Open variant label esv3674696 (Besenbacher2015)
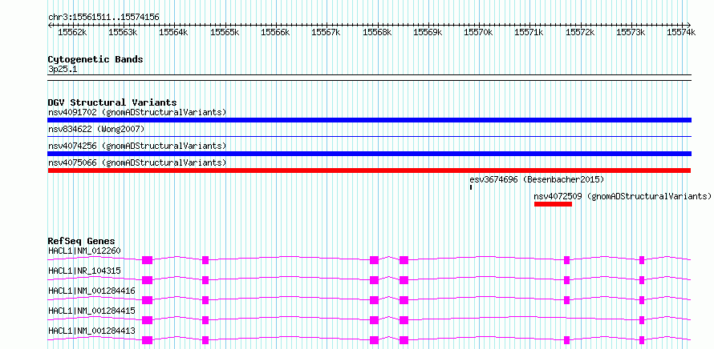Image resolution: width=714 pixels, height=349 pixels. tap(537, 179)
